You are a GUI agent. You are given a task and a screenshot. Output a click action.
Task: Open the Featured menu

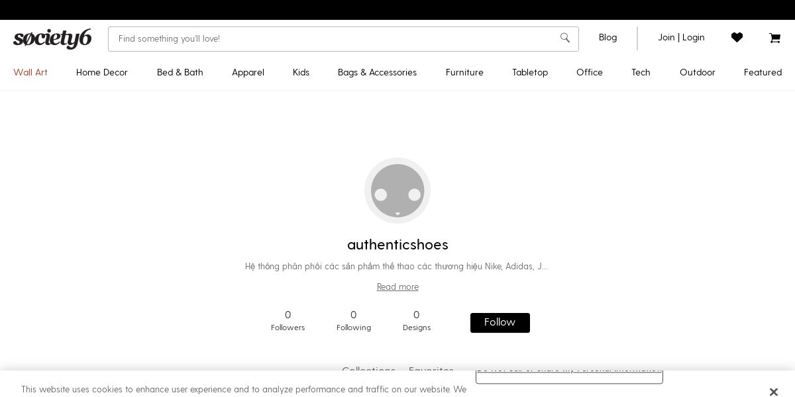(763, 73)
